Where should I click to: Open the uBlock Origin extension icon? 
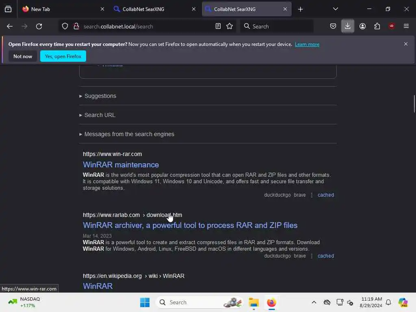(x=392, y=26)
